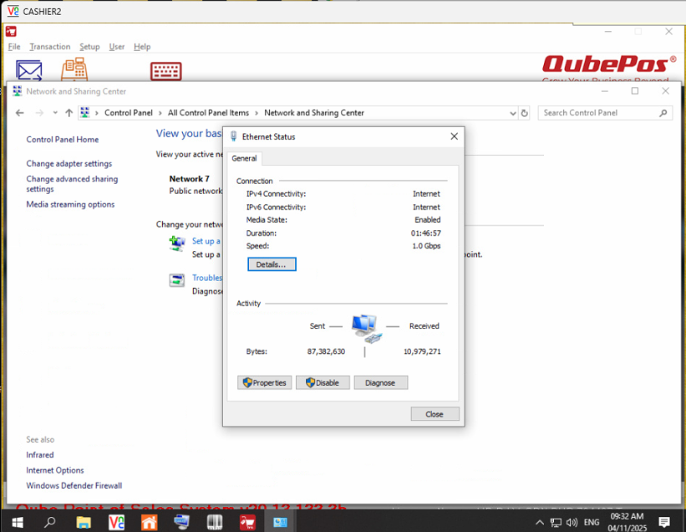The width and height of the screenshot is (686, 532).
Task: Click the address bar network icon
Action: (x=85, y=113)
